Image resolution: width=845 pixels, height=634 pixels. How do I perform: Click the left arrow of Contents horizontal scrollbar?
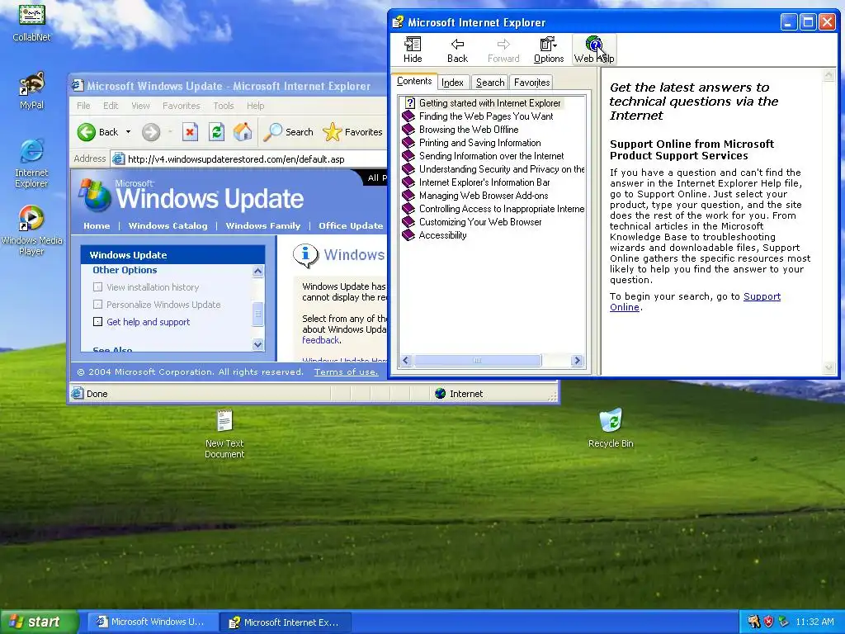(x=406, y=361)
